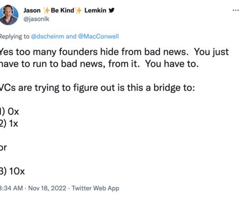Viewport: 239px width, 199px height.
Task: Select the 'Yes too many founders' line
Action: (x=115, y=52)
